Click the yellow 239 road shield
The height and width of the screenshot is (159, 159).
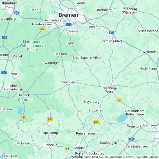[x=50, y=119]
